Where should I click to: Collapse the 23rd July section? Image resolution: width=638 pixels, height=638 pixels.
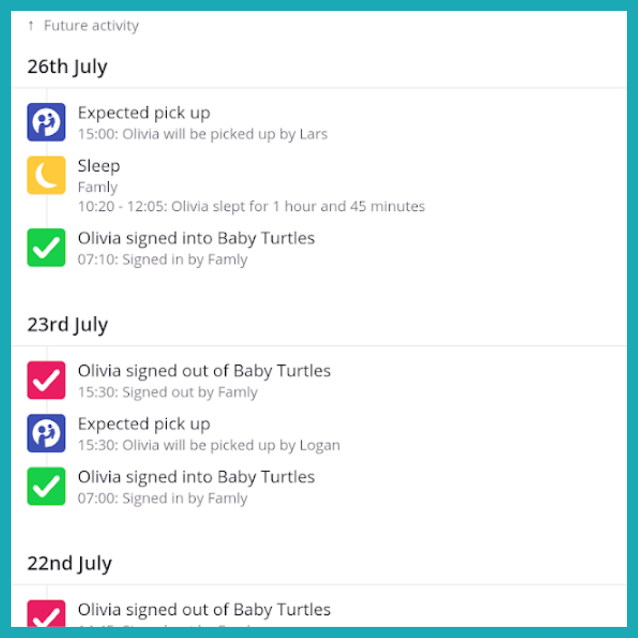pos(68,324)
